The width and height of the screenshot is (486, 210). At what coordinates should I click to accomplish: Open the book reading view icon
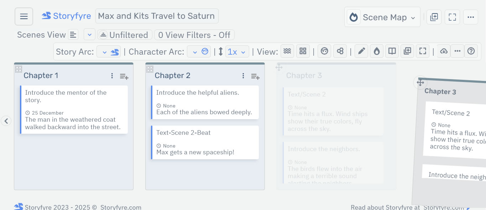click(x=392, y=51)
